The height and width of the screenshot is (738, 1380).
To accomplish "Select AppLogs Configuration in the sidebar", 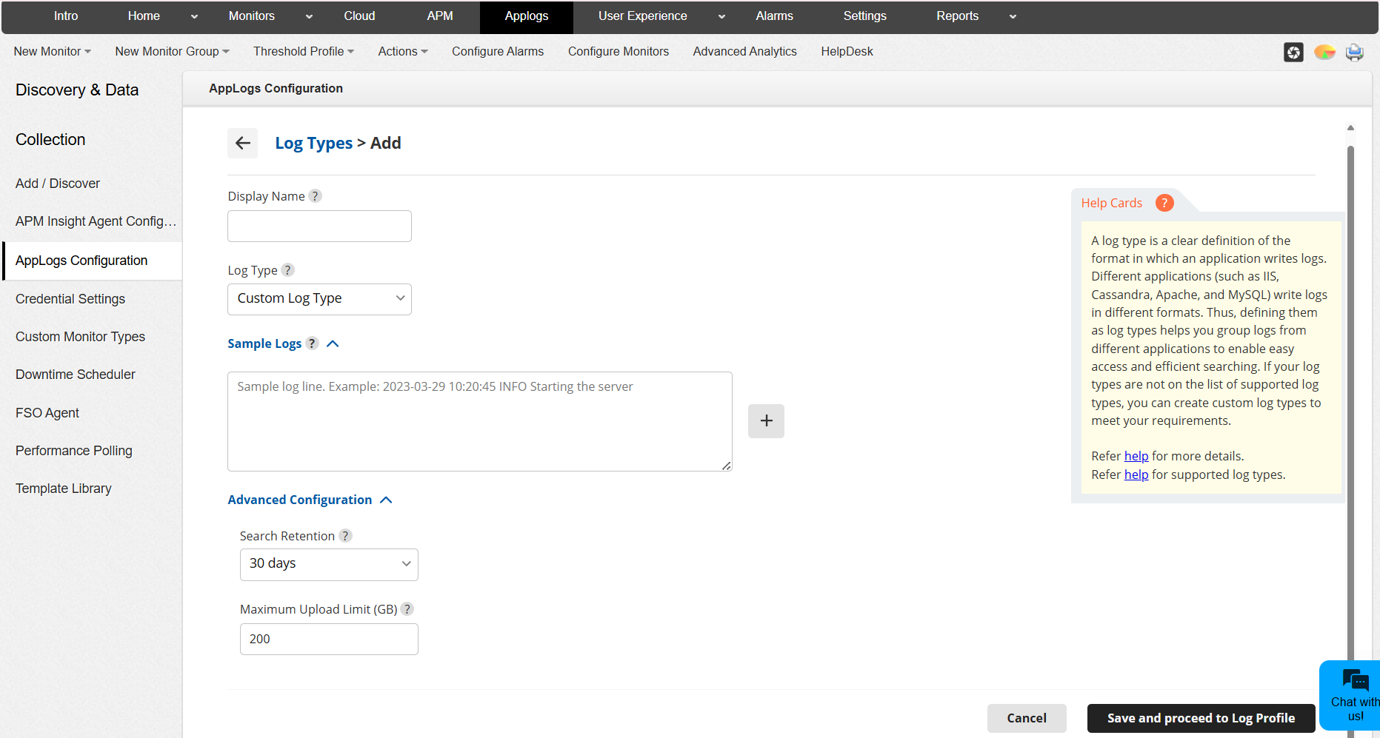I will [81, 261].
